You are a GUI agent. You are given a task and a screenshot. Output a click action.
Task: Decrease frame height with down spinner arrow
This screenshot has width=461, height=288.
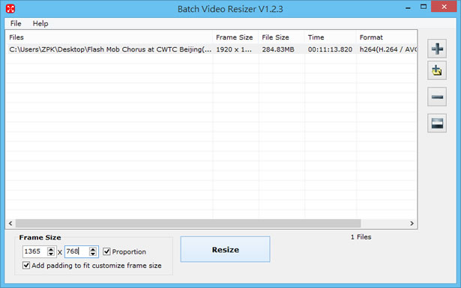(x=93, y=254)
